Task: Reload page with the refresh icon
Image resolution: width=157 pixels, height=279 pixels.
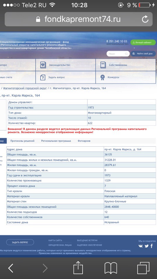Action: click(145, 19)
